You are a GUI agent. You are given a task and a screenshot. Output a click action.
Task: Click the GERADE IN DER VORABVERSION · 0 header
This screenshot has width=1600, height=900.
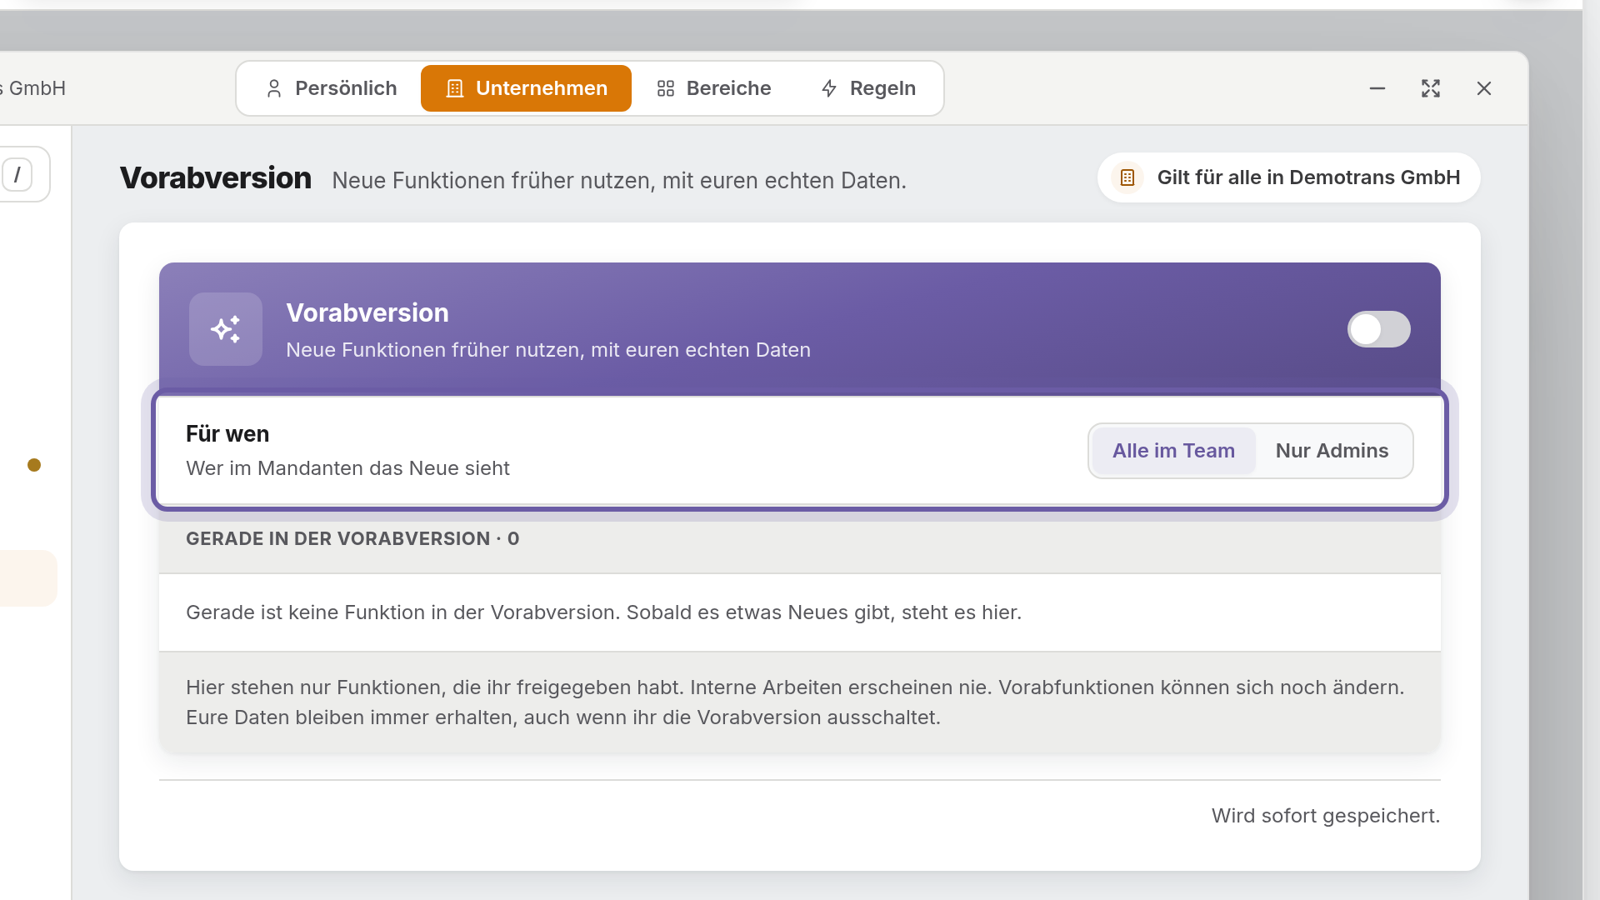point(352,539)
